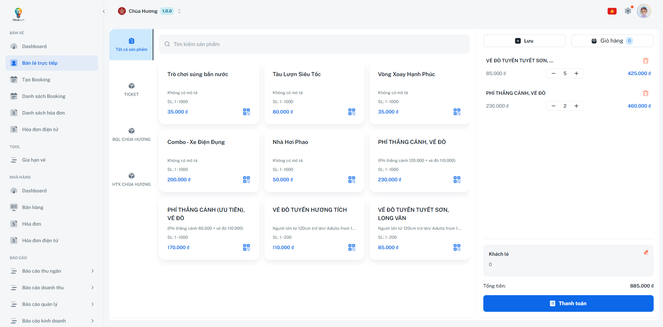
Task: Click the Vietnamese flag language icon
Action: point(612,11)
